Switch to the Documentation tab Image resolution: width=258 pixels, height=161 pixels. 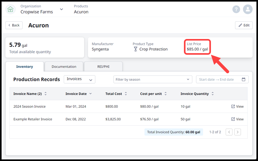64,67
